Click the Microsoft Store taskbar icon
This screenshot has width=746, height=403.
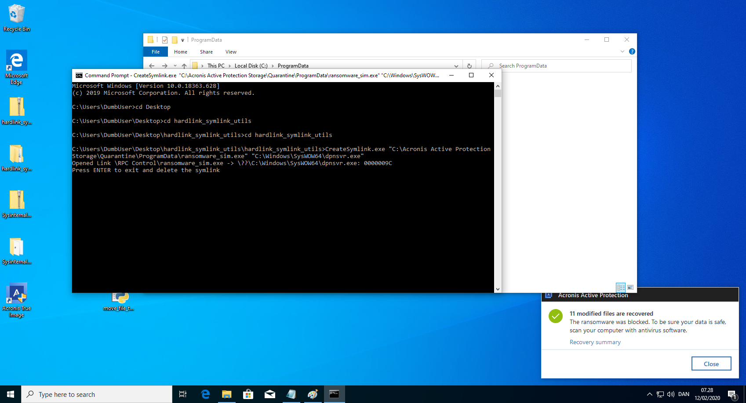[x=248, y=394]
